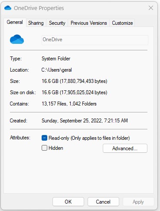Click the C:\Users\geral location path text

coord(56,70)
